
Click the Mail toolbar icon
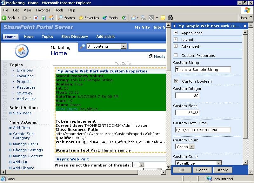(134, 18)
